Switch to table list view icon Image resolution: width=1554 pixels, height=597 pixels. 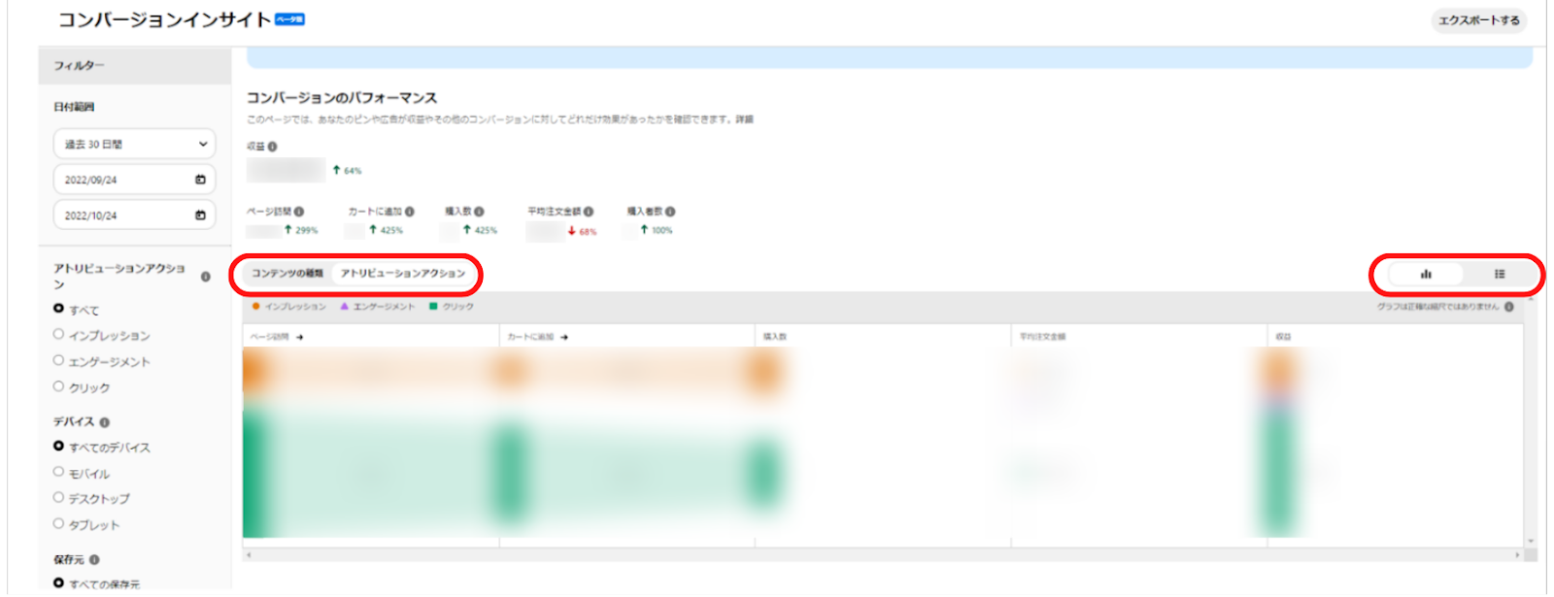click(1500, 275)
